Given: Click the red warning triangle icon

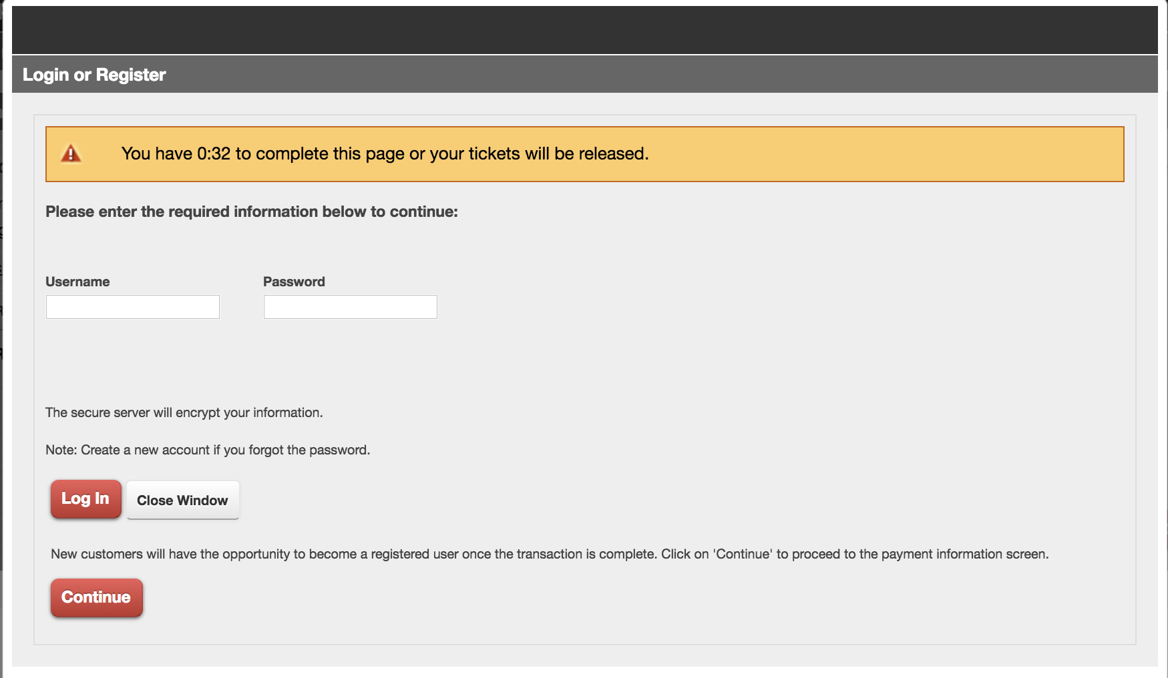Looking at the screenshot, I should click(x=71, y=153).
